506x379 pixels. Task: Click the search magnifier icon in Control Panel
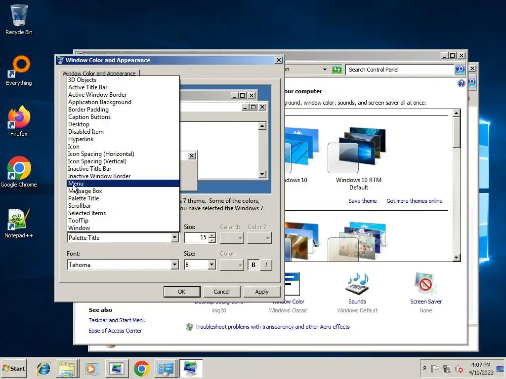tap(460, 69)
